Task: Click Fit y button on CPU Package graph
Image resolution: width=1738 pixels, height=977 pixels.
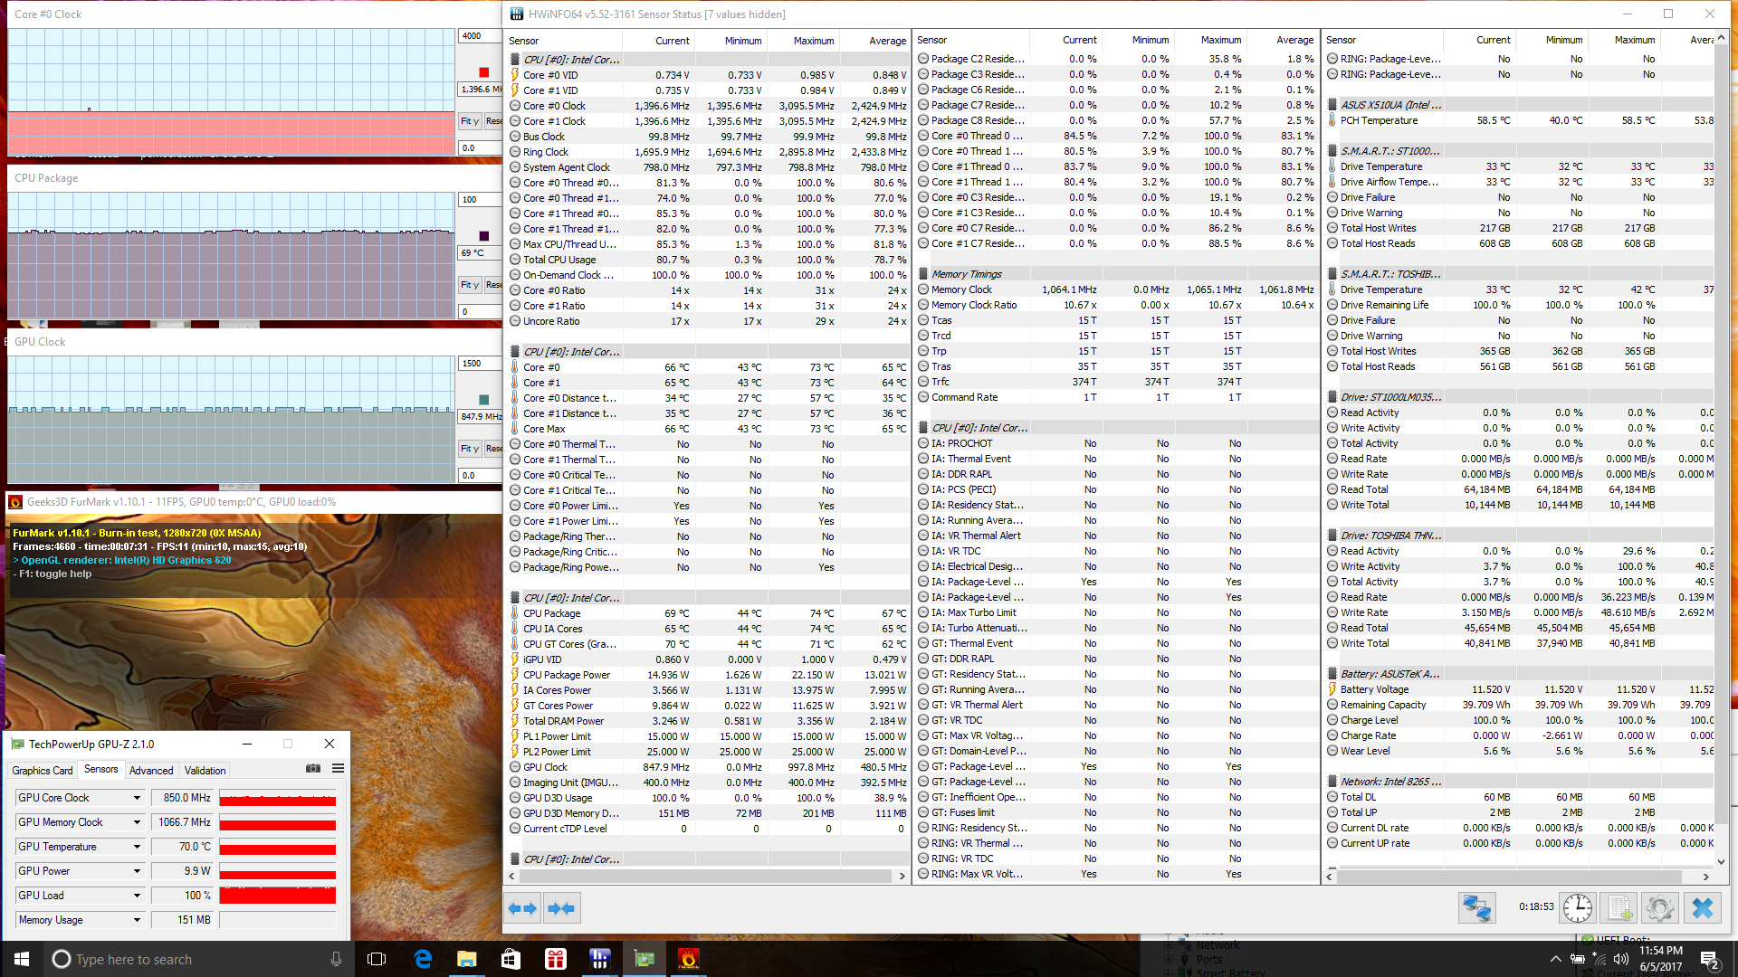Action: 470,285
